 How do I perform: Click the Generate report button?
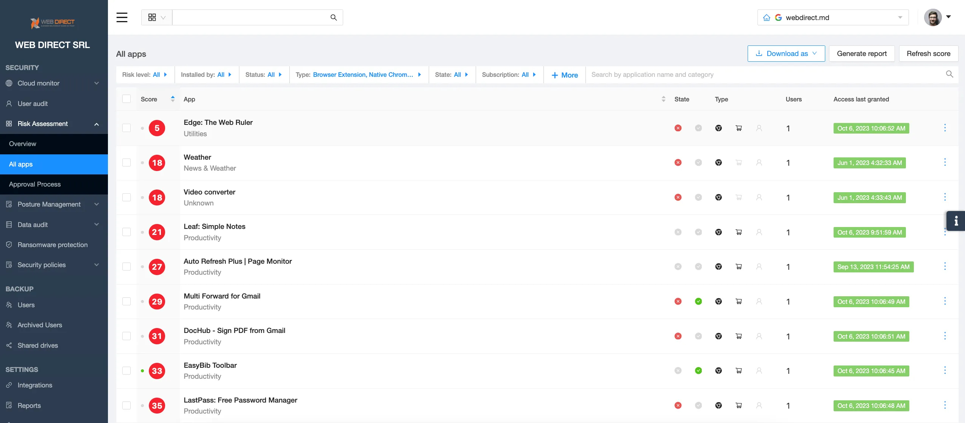pos(862,53)
